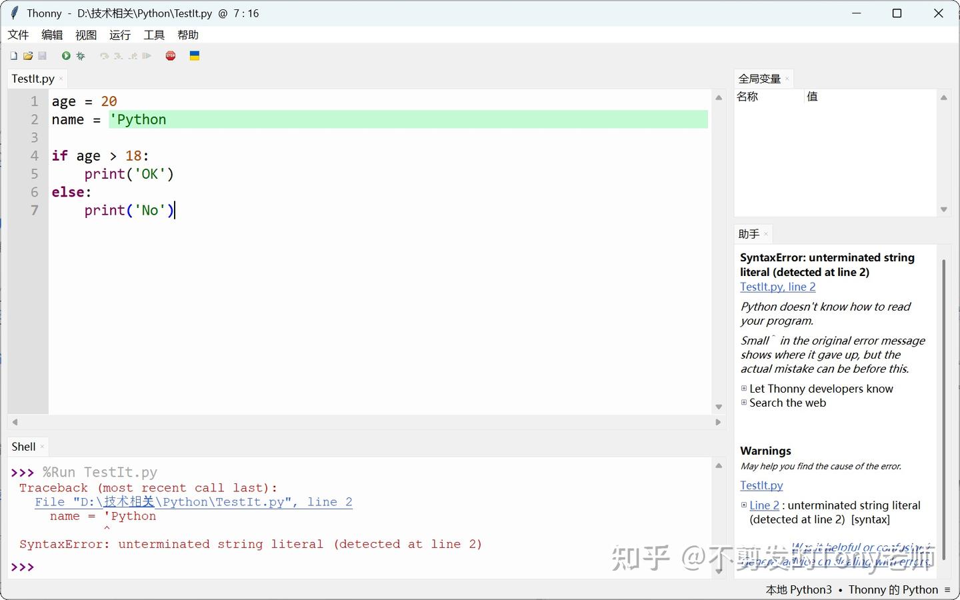This screenshot has height=600, width=960.
Task: Click the 值 column header in variables
Action: (870, 97)
